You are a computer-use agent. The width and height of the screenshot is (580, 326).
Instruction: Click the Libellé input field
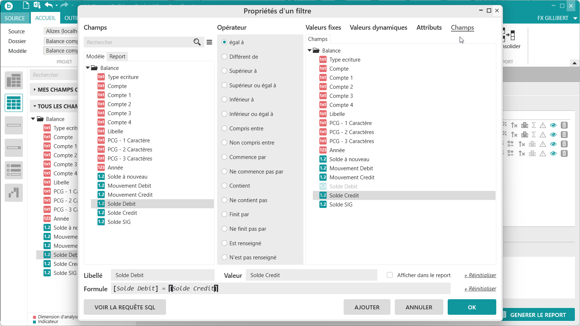coord(162,275)
